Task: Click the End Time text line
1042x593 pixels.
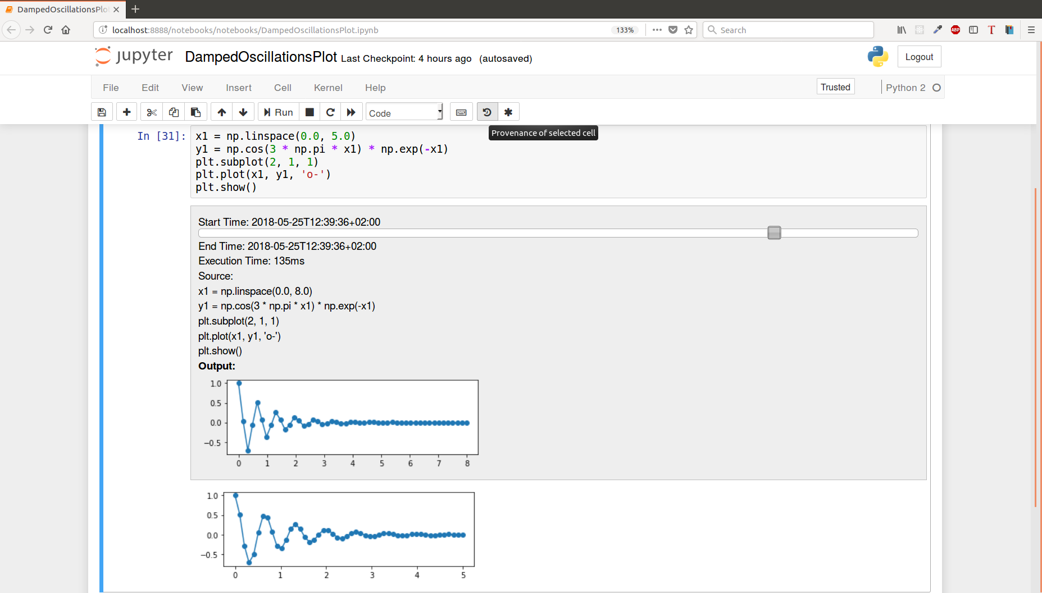Action: tap(287, 246)
